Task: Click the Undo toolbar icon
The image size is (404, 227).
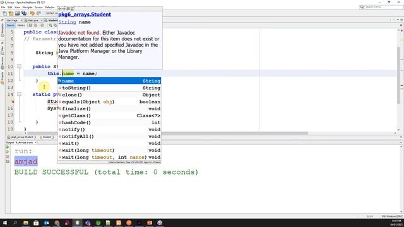Action: 32,13
